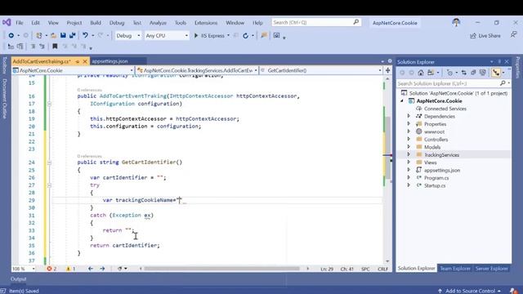523x294 pixels.
Task: Open the Extensions menu
Action: pyautogui.click(x=206, y=23)
